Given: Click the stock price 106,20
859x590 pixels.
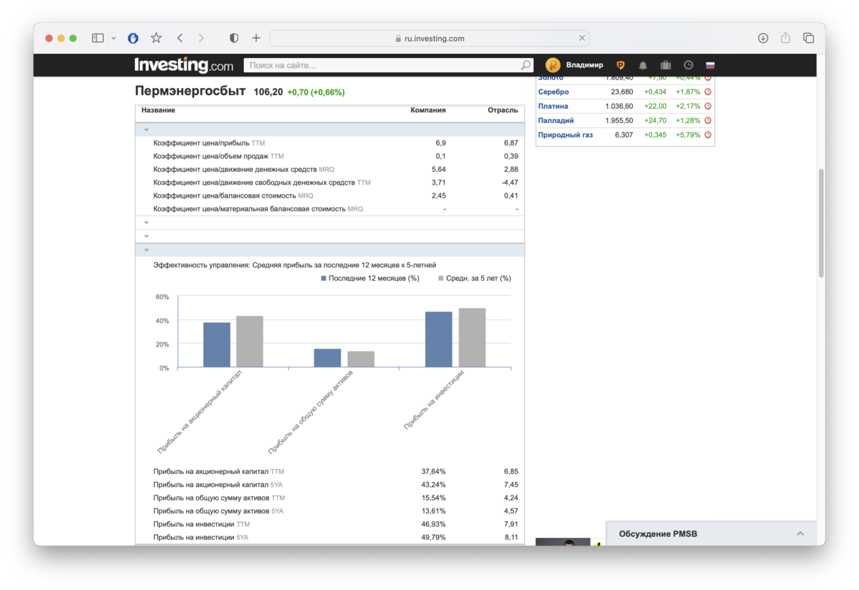Looking at the screenshot, I should pos(268,92).
